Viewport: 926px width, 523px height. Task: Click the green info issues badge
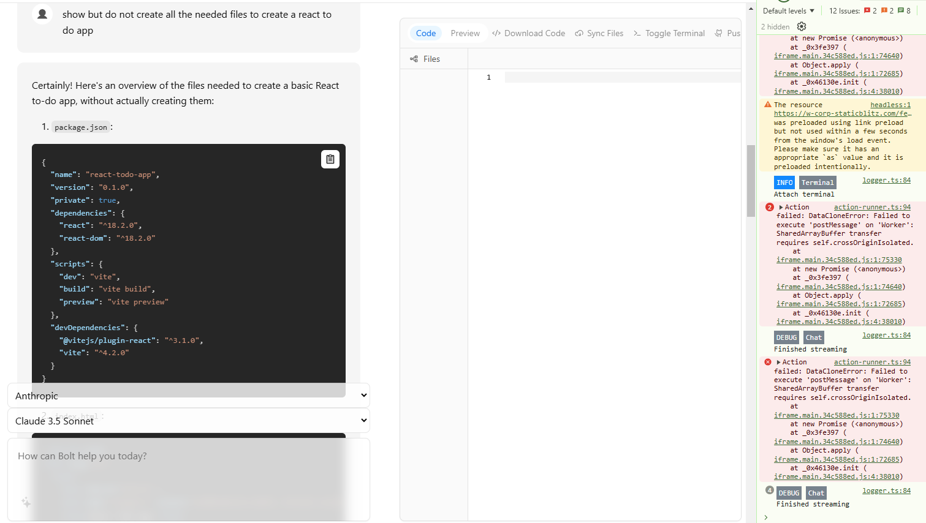[x=904, y=10]
